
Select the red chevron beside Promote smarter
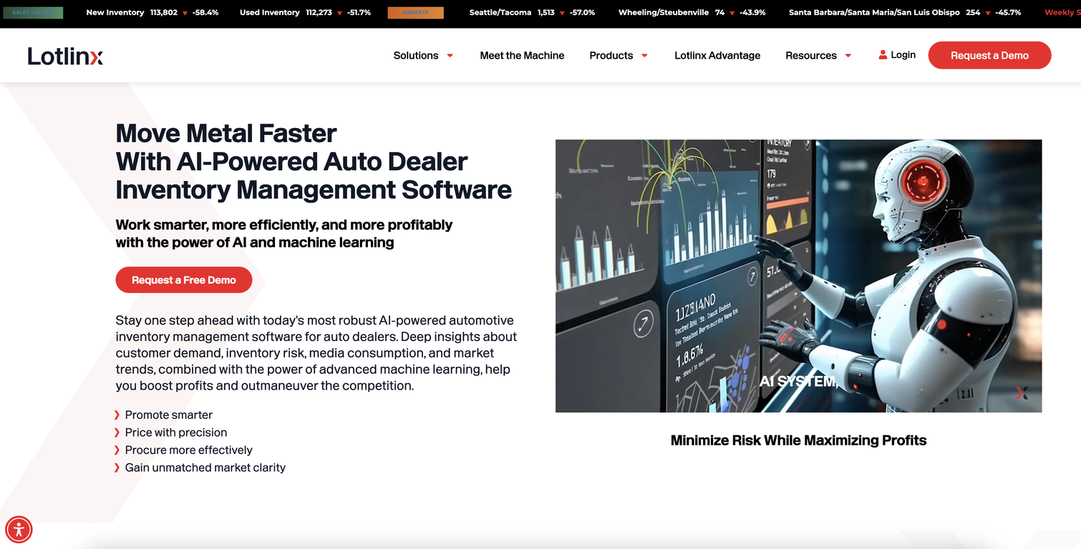(117, 415)
